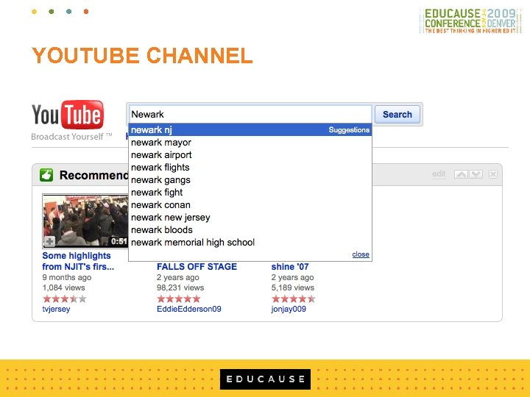The height and width of the screenshot is (397, 530).
Task: Open 'Some highlights from NJIT's firs...' title link
Action: [78, 261]
